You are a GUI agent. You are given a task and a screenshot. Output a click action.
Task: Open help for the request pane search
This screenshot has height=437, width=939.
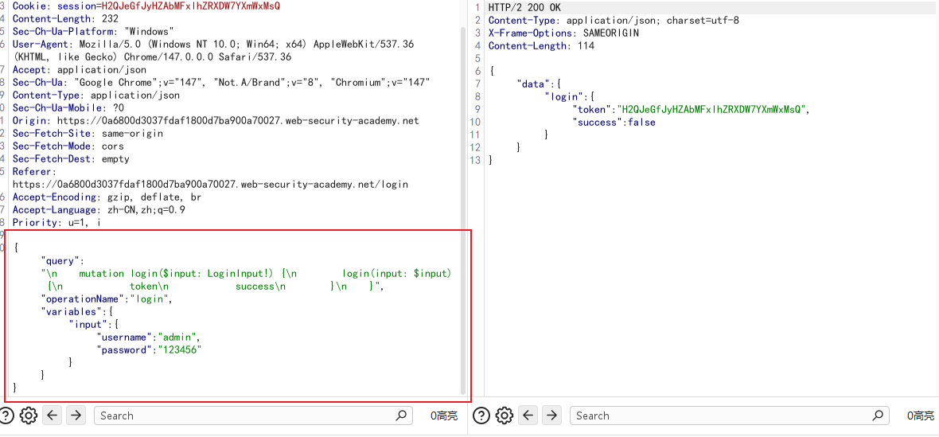6,416
